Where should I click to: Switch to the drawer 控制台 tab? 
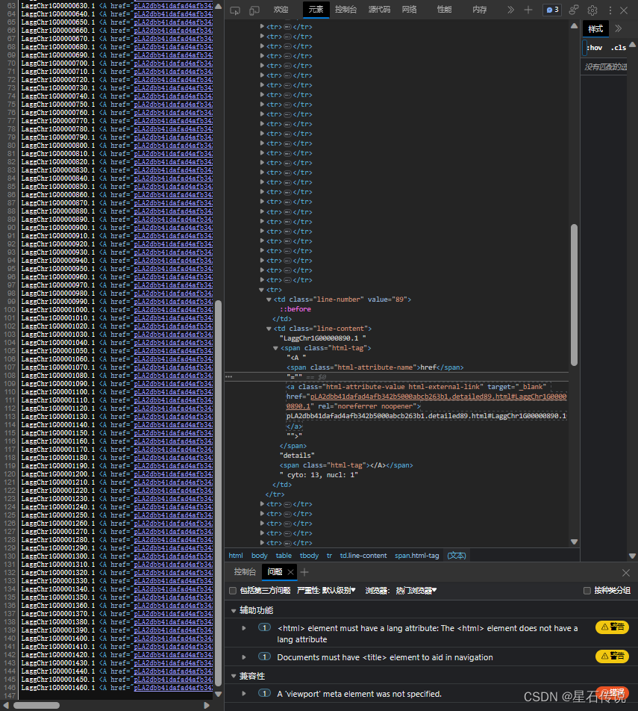click(x=245, y=572)
